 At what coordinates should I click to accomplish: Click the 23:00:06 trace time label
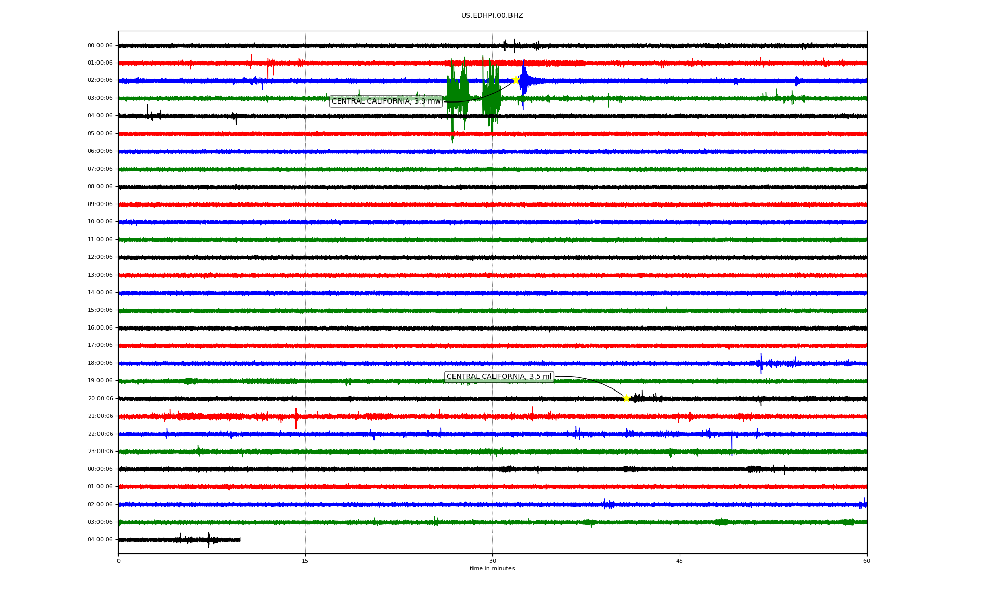100,452
